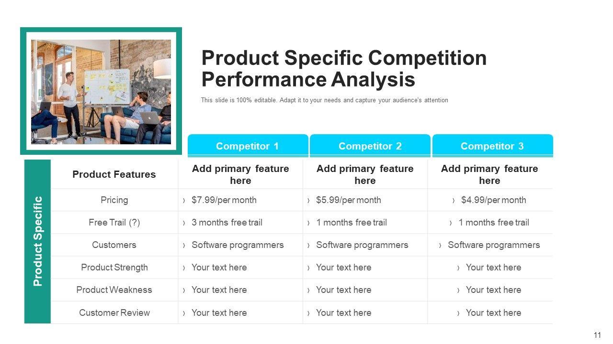
Task: Select the Pricing row label
Action: (x=114, y=200)
